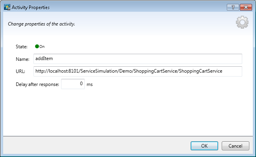Click the "Activity Properties" title text

31,7
